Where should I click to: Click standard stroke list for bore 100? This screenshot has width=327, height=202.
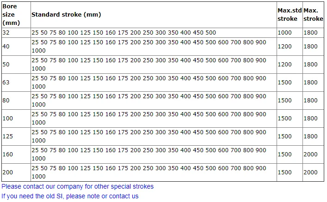pyautogui.click(x=154, y=119)
